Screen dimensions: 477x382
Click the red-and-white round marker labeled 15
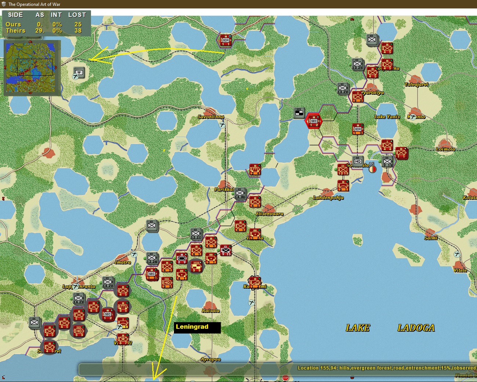coord(372,169)
